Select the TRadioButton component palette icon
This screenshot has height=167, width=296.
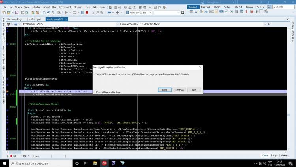[x=231, y=11]
